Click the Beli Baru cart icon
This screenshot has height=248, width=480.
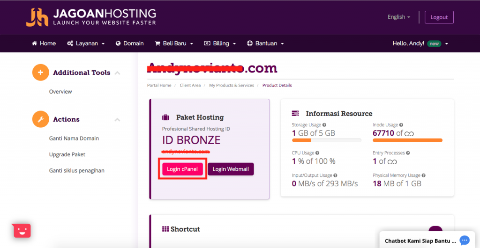click(157, 44)
